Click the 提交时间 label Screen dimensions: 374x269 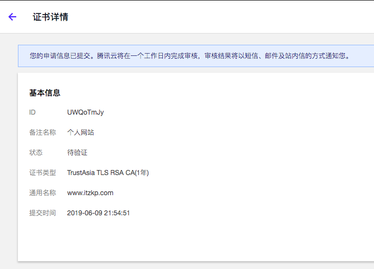click(x=43, y=213)
